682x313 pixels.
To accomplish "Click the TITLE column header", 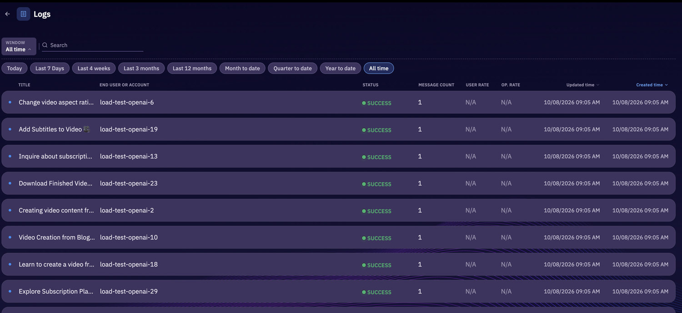I will click(x=24, y=85).
